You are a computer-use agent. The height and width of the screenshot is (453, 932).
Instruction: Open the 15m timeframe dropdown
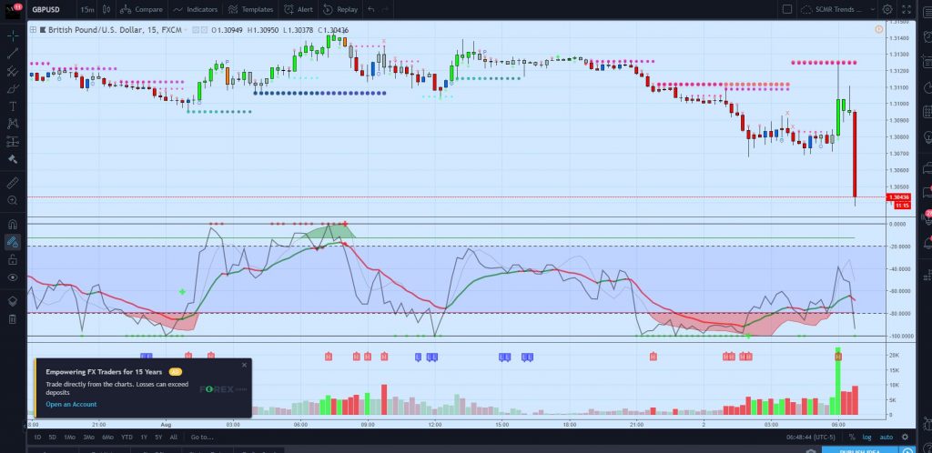click(x=87, y=9)
